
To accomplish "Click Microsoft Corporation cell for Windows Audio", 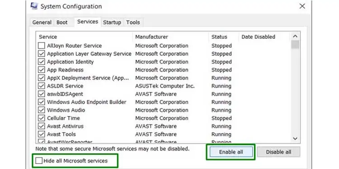I will pyautogui.click(x=162, y=110).
